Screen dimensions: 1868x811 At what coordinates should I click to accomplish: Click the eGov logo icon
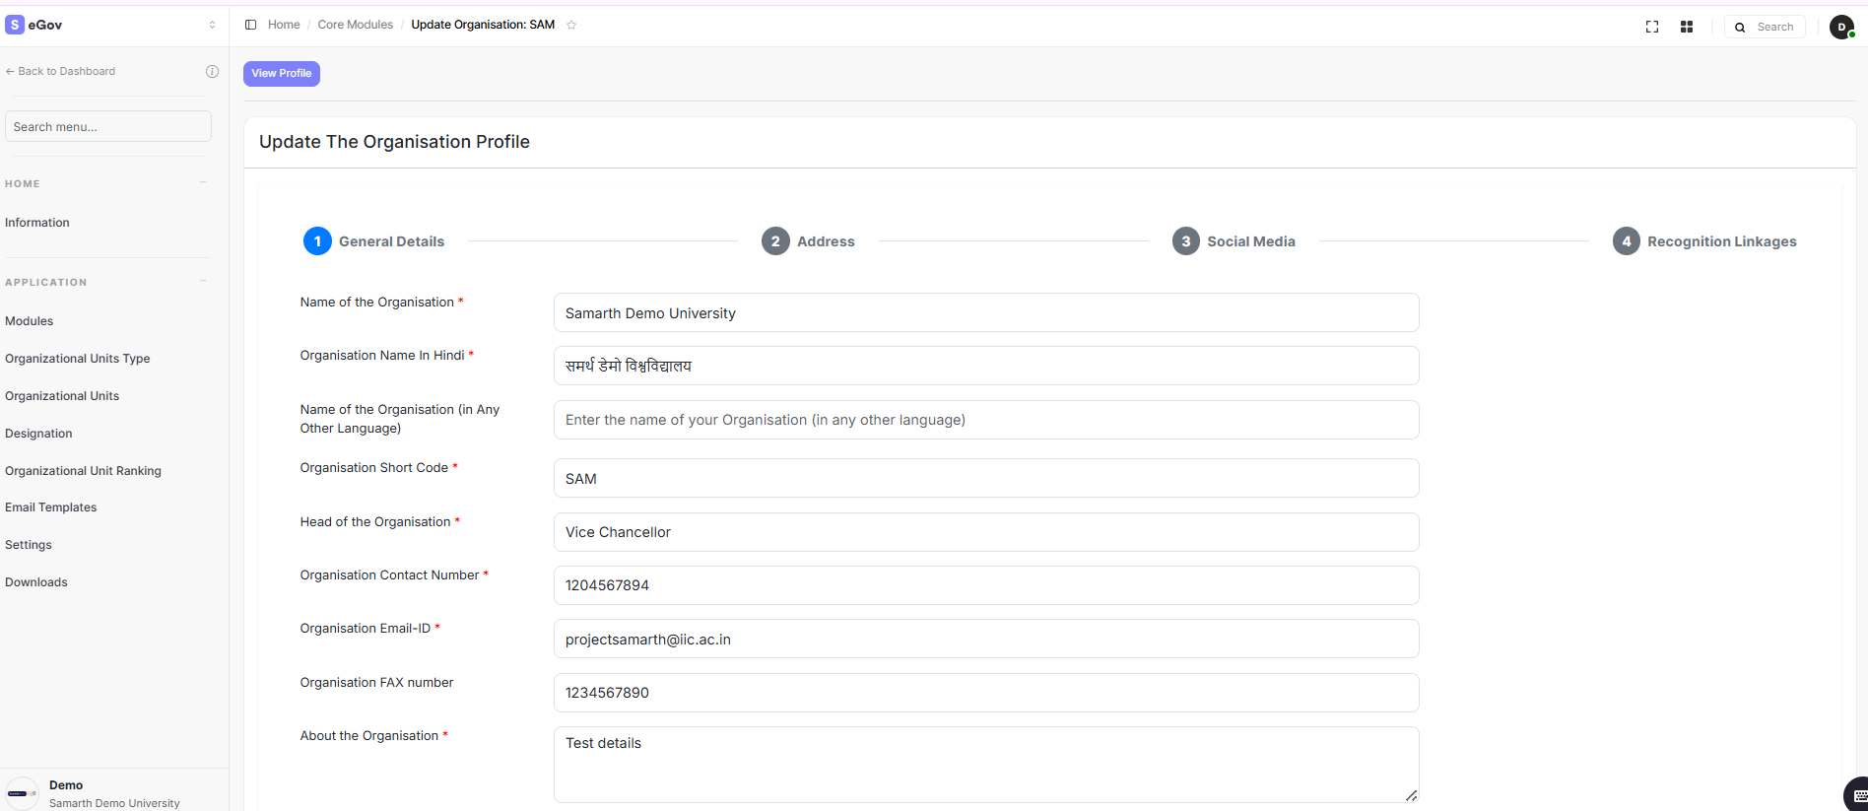tap(15, 25)
